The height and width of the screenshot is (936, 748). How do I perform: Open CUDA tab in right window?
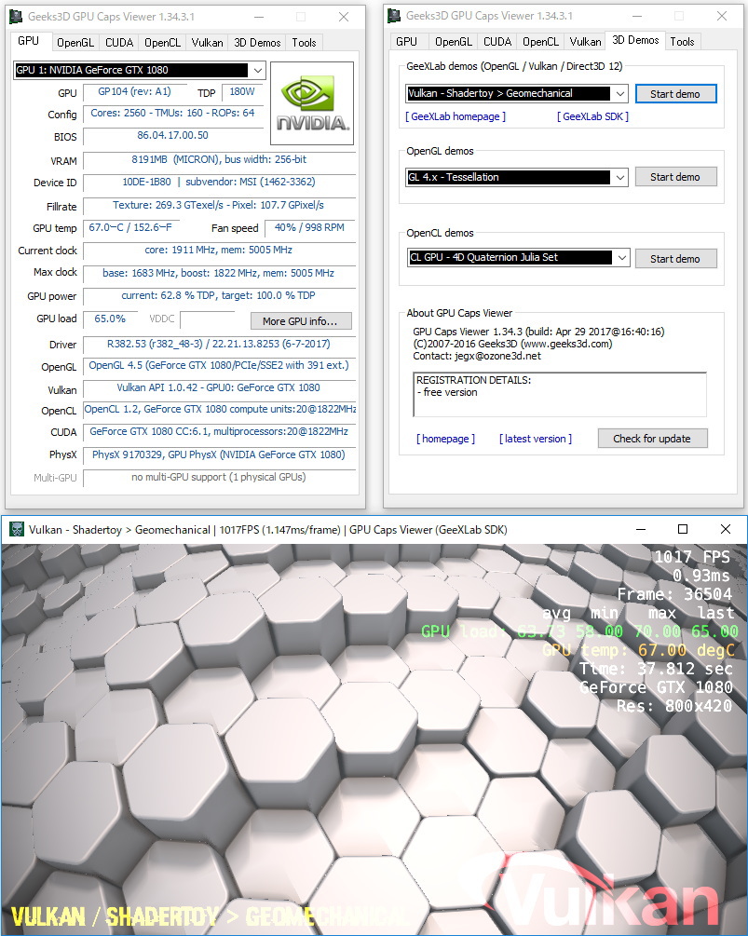pyautogui.click(x=497, y=41)
